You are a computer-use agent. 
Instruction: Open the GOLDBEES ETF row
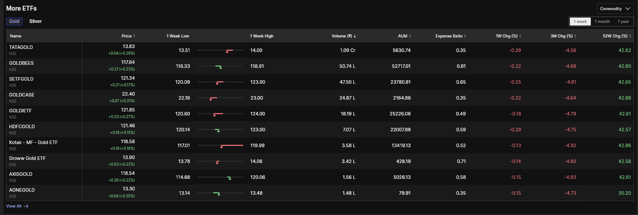click(320, 66)
